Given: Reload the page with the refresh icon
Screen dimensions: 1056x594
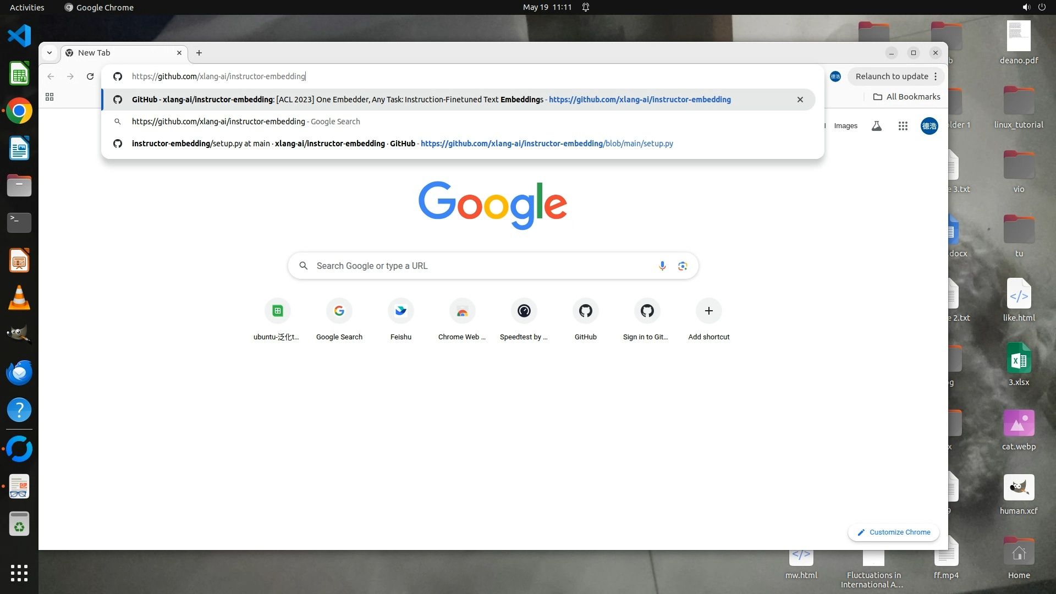Looking at the screenshot, I should click(90, 76).
